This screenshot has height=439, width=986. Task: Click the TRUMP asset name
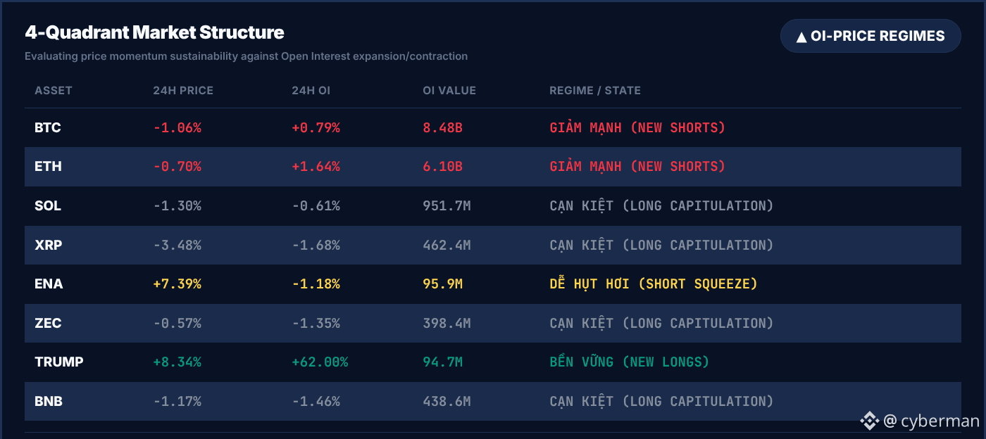point(59,362)
